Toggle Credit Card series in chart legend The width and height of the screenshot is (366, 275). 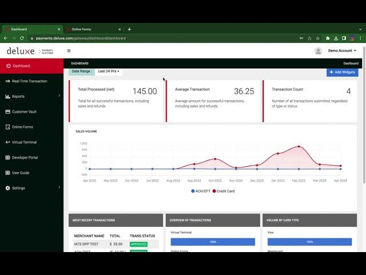[224, 191]
